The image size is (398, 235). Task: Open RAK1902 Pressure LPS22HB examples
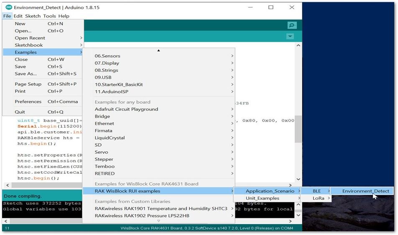158,216
